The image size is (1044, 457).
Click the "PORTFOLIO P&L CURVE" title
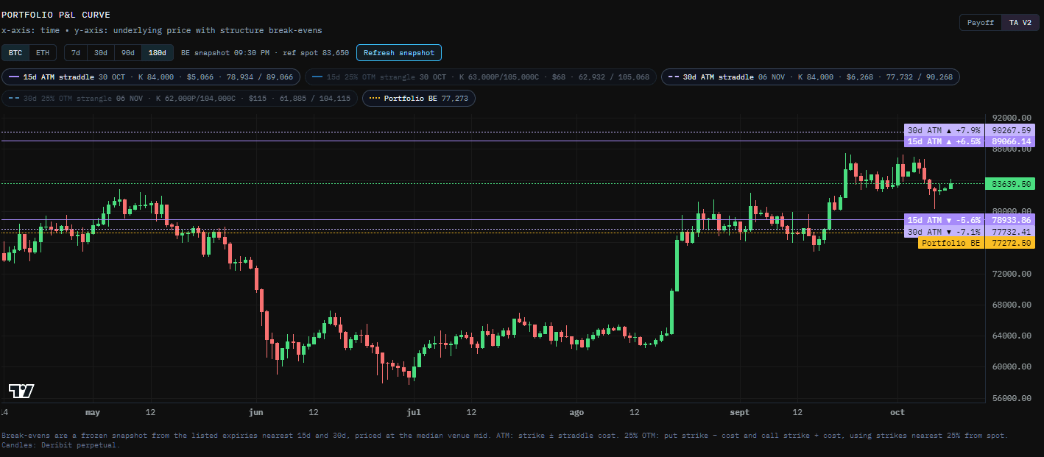[x=56, y=14]
